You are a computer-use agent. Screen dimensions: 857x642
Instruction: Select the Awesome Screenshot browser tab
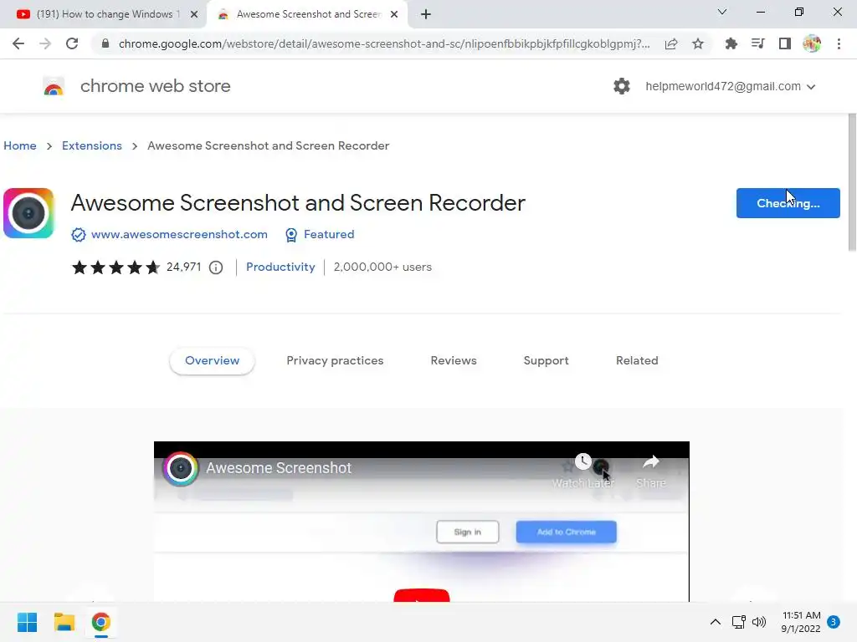[308, 14]
